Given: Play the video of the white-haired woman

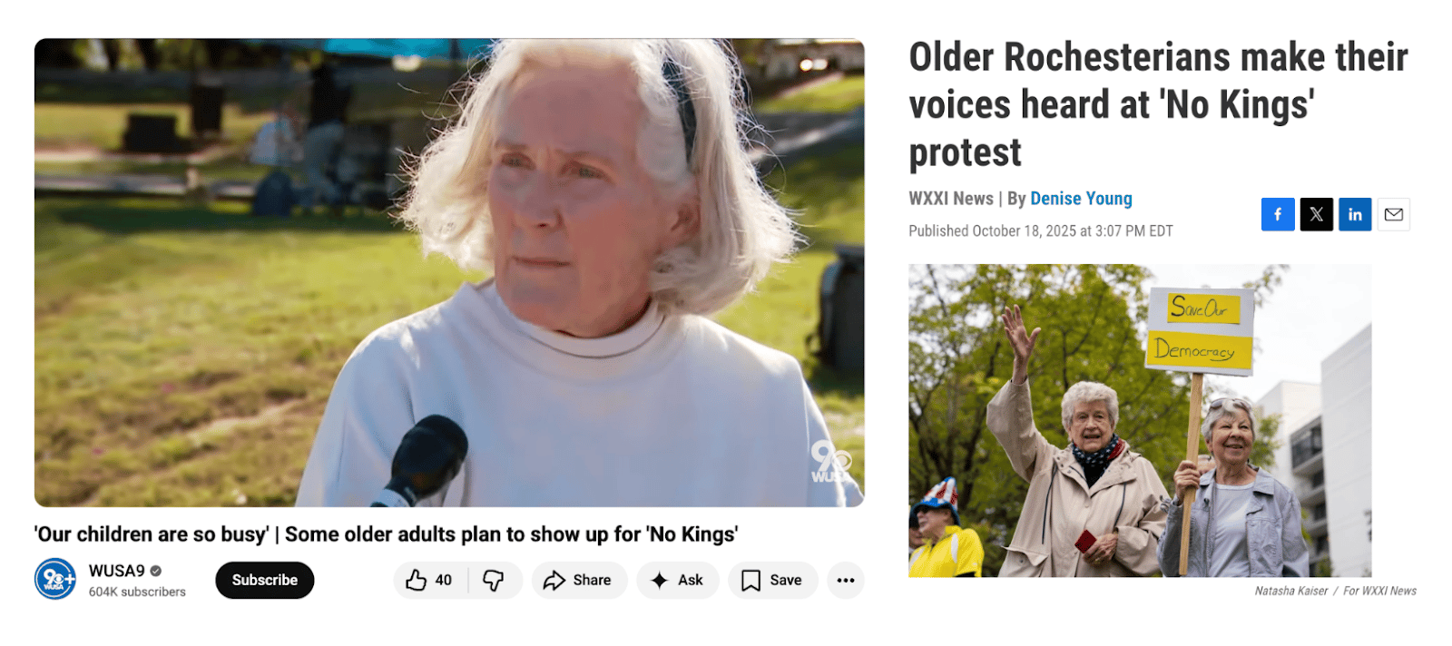Looking at the screenshot, I should (449, 272).
